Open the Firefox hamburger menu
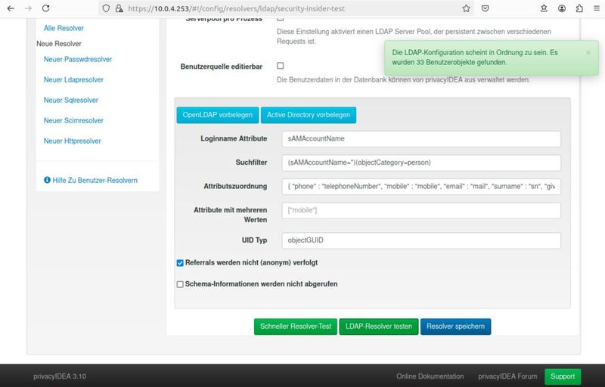 tap(597, 8)
